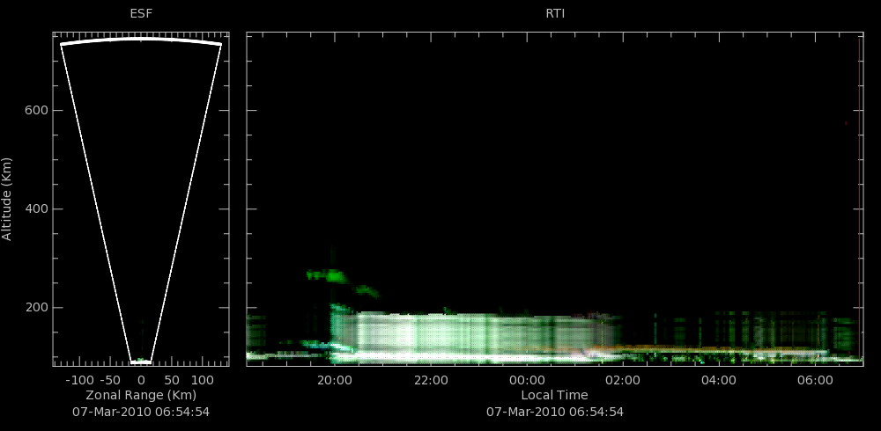Screen dimensions: 881x431
Task: Select the Altitude (Km) axis label
Action: [x=7, y=199]
